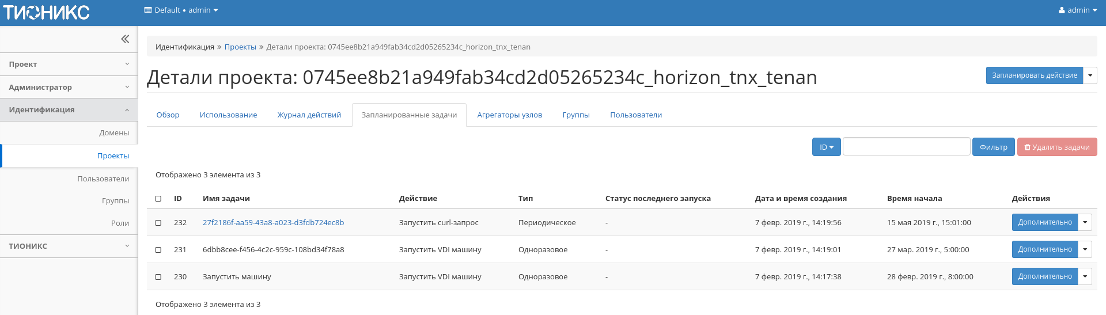Viewport: 1106px width, 315px height.
Task: Toggle the select-all checkbox in table header
Action: [158, 199]
